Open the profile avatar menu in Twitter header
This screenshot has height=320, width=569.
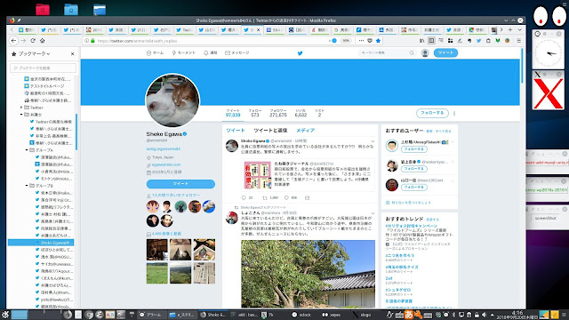click(x=425, y=53)
